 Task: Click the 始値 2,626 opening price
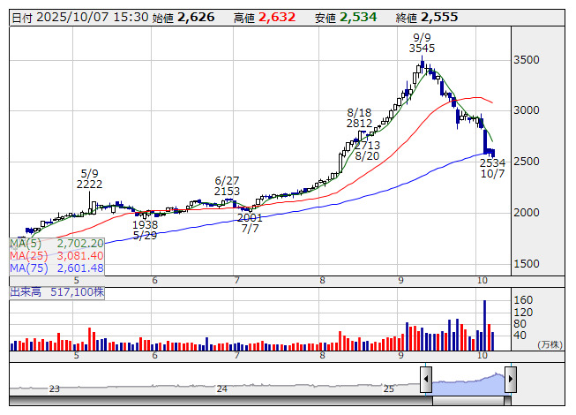tap(183, 18)
